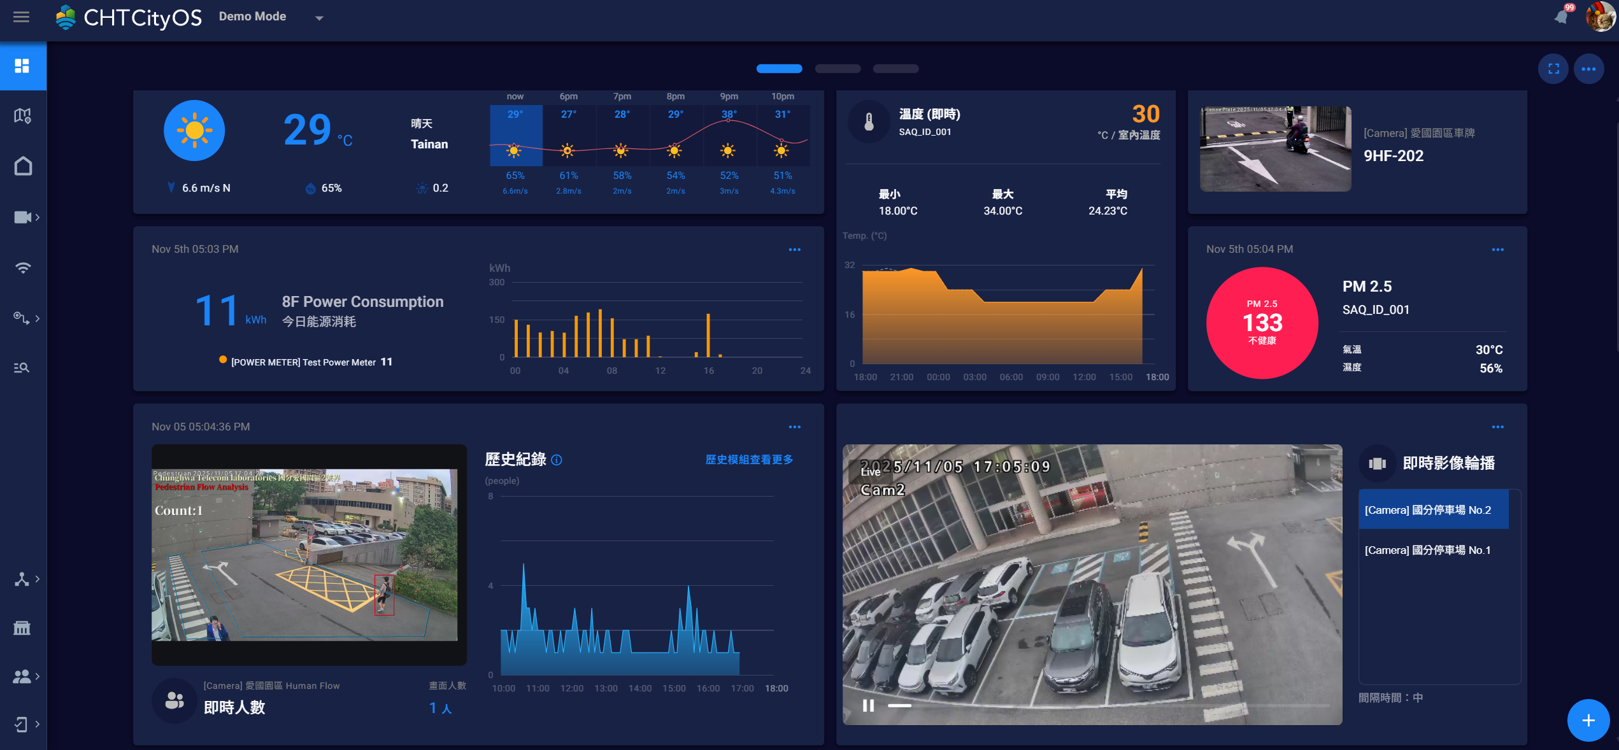Click 歷史模組查看更多 link

pyautogui.click(x=749, y=460)
